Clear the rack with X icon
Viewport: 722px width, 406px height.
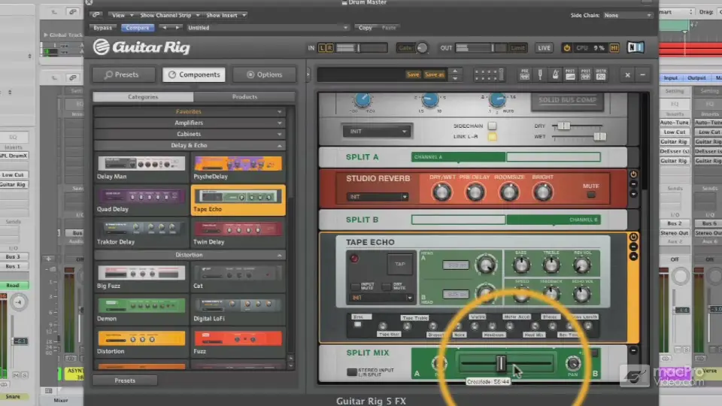pyautogui.click(x=627, y=75)
